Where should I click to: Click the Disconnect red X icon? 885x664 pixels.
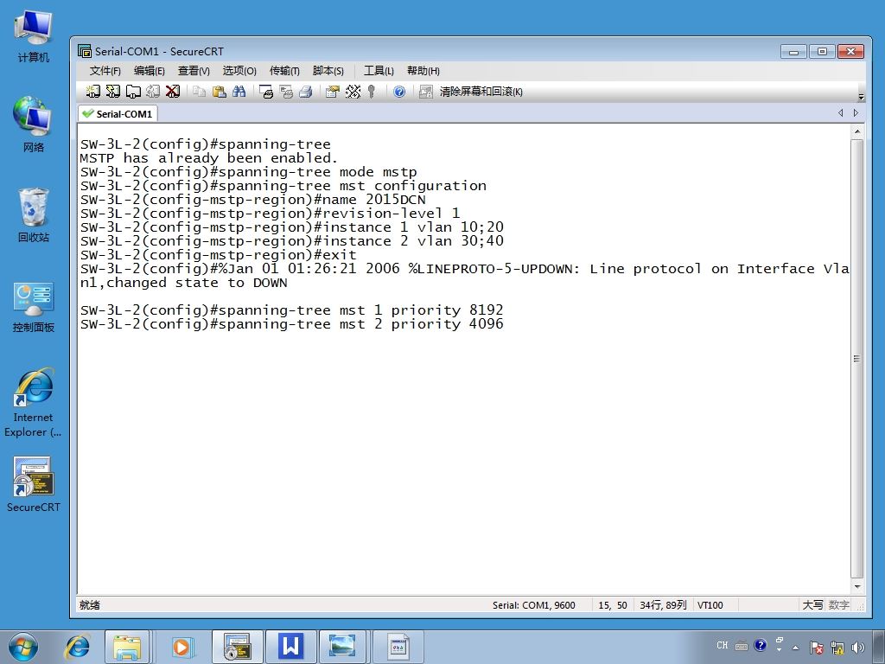tap(173, 92)
